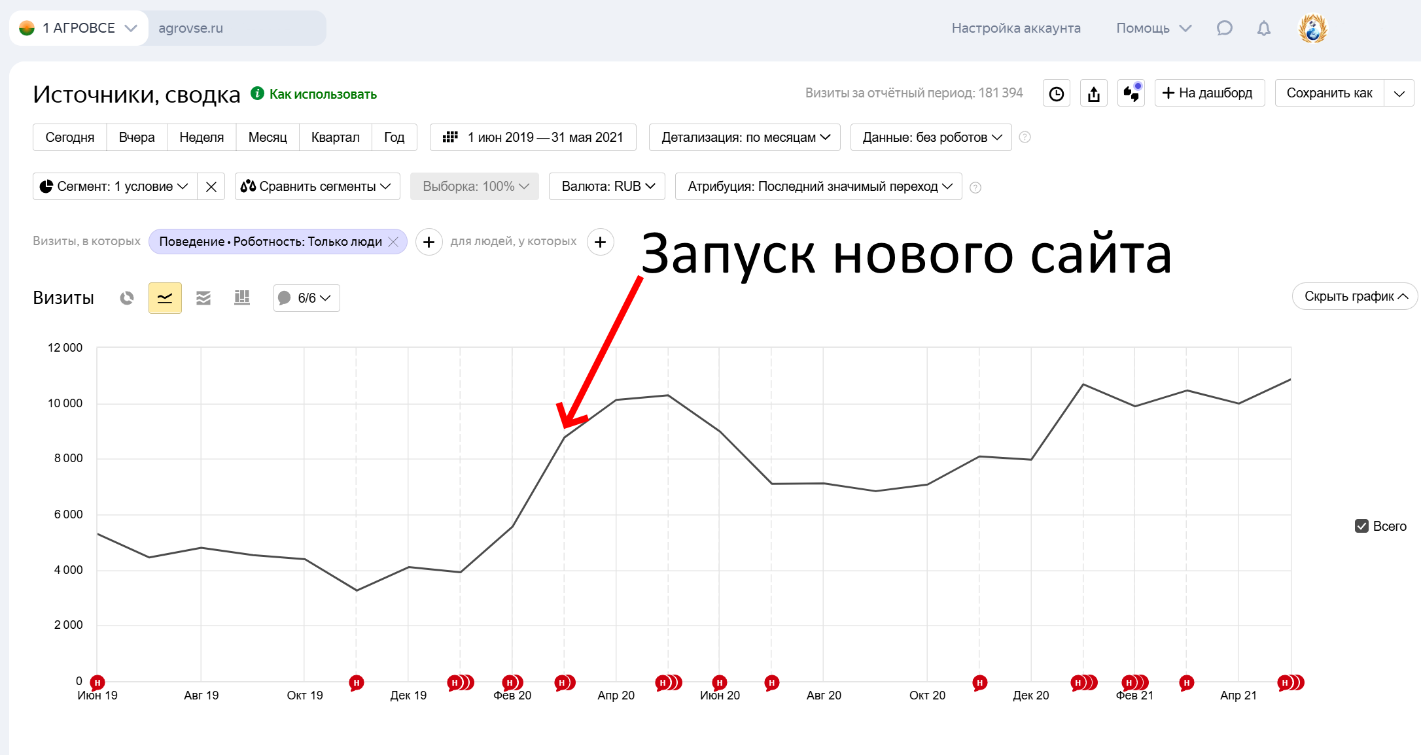Open 'Настройка аккаунта' link
The height and width of the screenshot is (755, 1421).
(1016, 28)
